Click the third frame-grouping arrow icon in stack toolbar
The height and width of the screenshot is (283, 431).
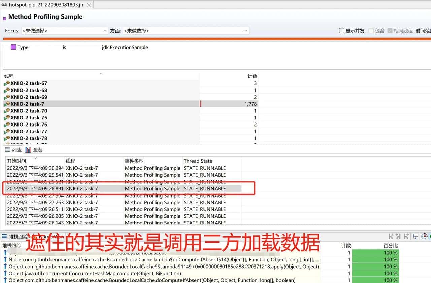[x=407, y=236]
